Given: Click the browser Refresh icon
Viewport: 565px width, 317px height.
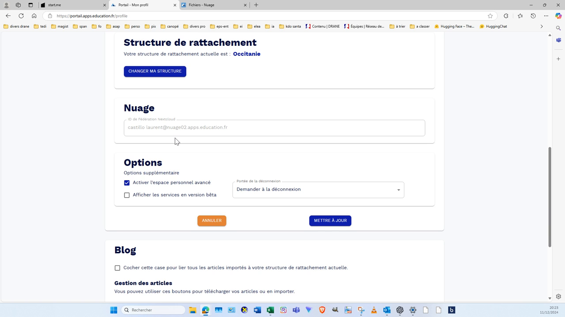Looking at the screenshot, I should 21,16.
